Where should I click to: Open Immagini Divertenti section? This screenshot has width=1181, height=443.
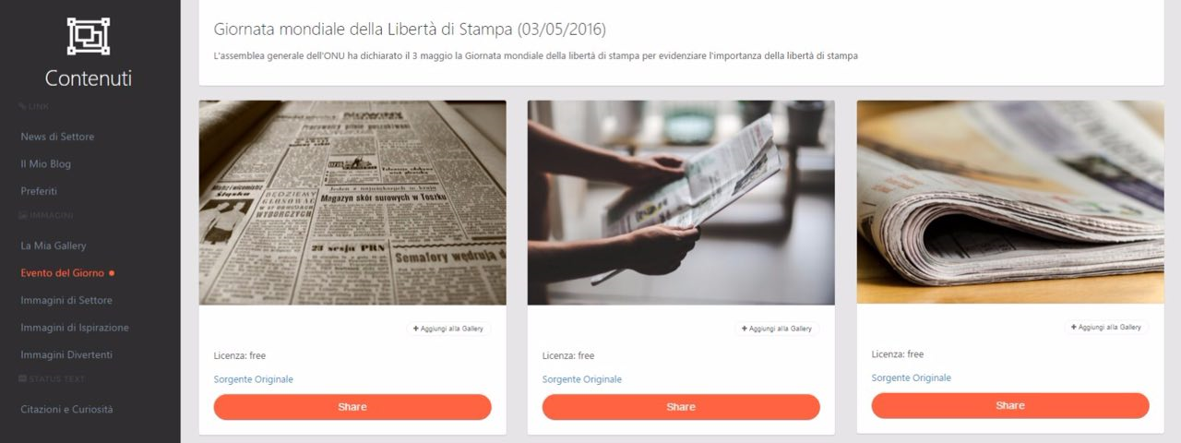(x=66, y=354)
